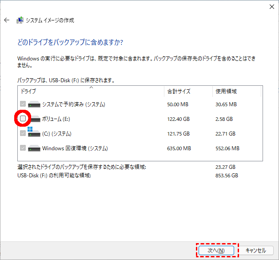
Task: Close the system image creation window
Action: 271,6
